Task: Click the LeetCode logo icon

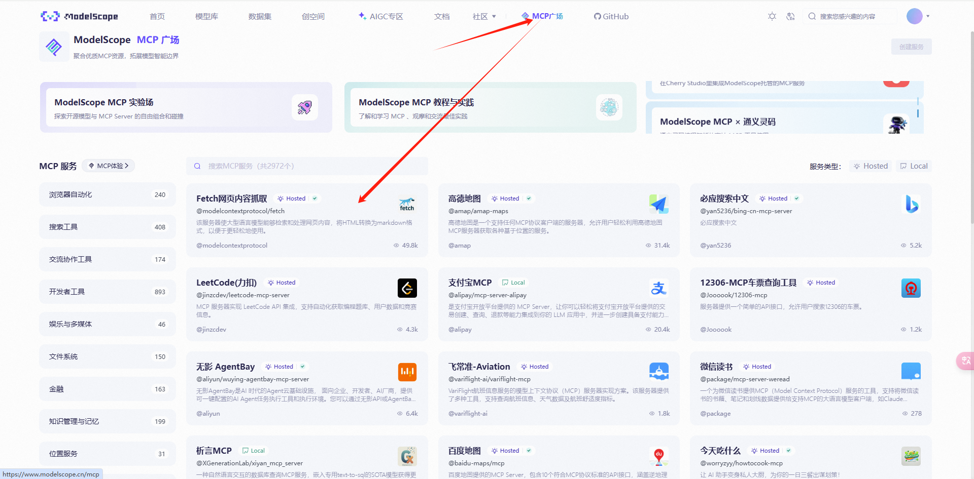Action: [407, 288]
